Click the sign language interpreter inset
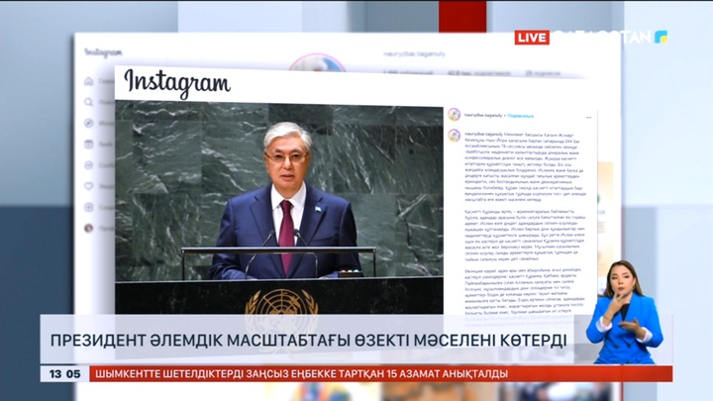 point(625,312)
